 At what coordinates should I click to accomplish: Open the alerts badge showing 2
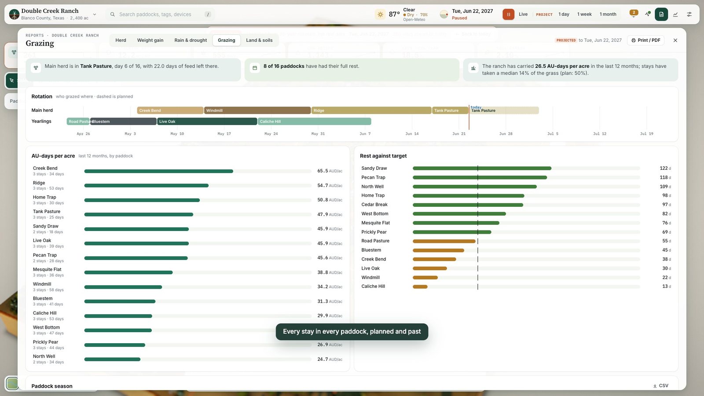pos(634,13)
